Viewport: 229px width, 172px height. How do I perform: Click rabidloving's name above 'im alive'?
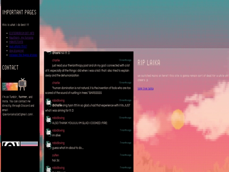pos(58,130)
